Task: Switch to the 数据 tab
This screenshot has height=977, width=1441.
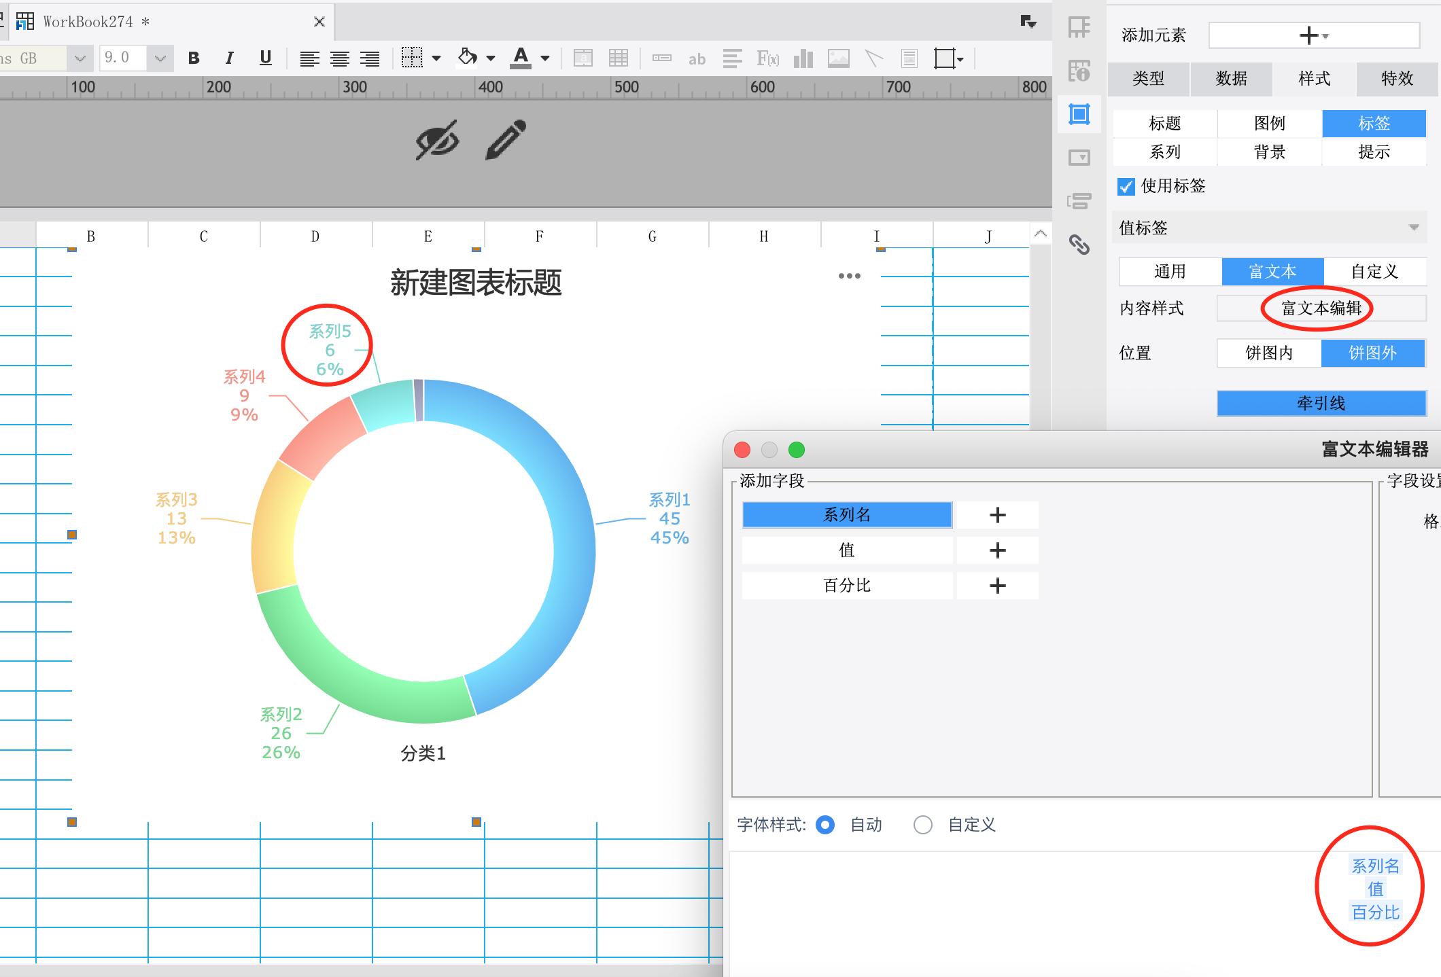Action: (1231, 79)
